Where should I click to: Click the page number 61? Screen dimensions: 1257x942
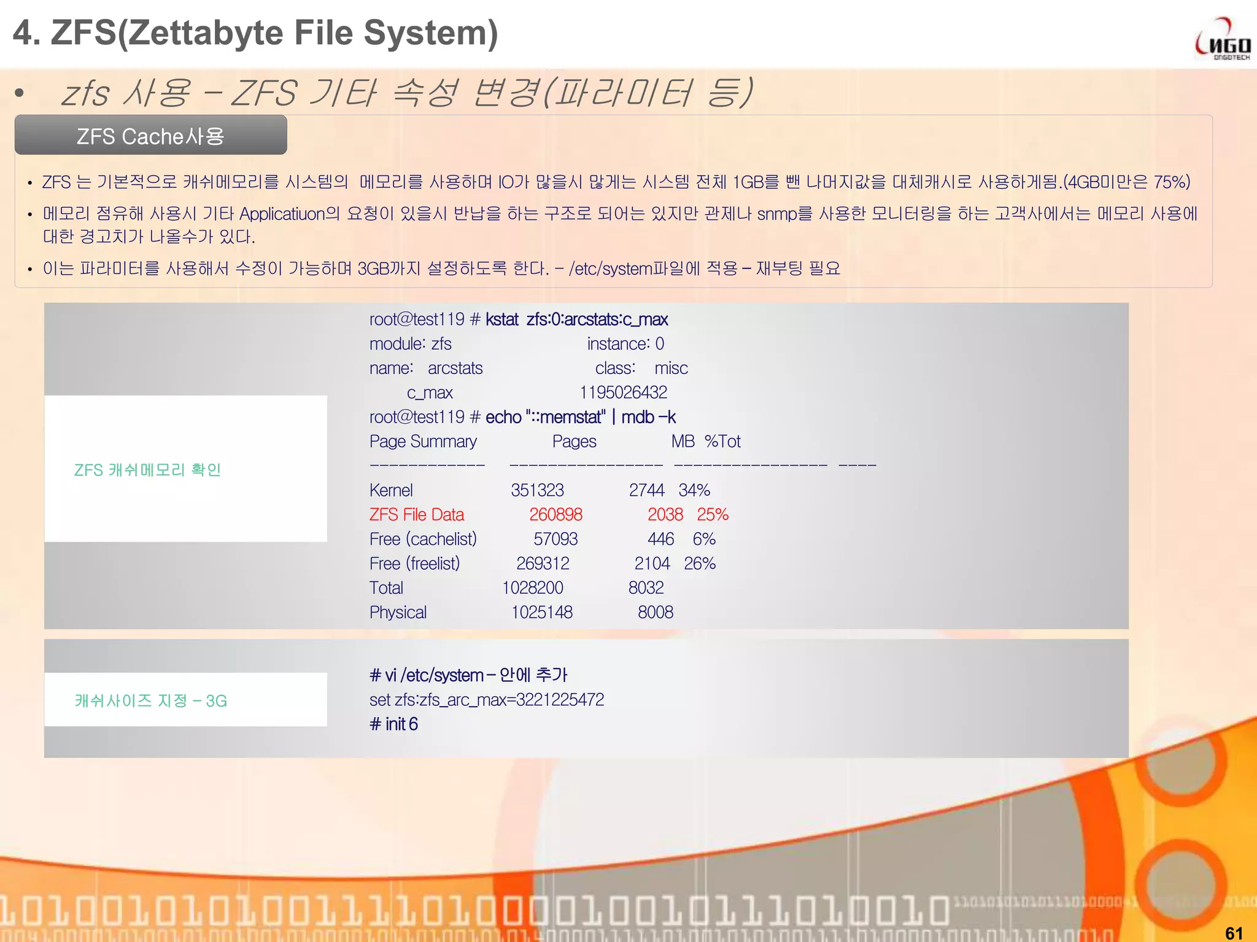[x=1234, y=933]
